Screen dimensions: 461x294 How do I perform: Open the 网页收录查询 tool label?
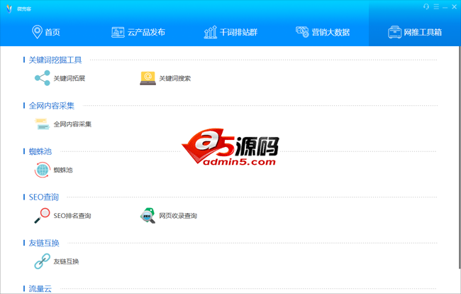tap(178, 216)
